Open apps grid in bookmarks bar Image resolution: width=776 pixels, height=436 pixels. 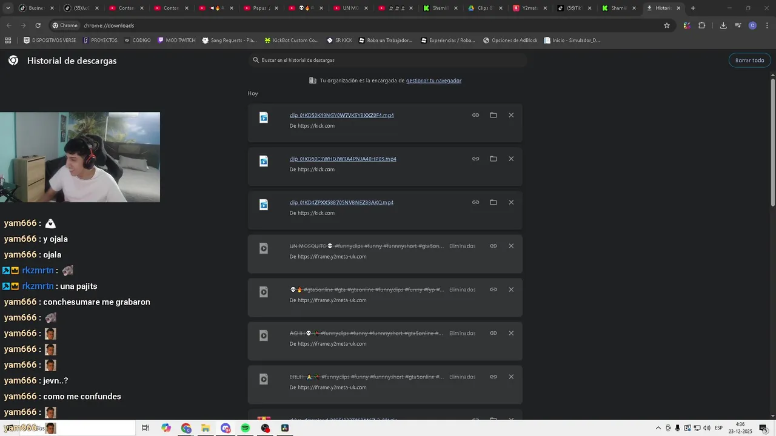(x=8, y=40)
